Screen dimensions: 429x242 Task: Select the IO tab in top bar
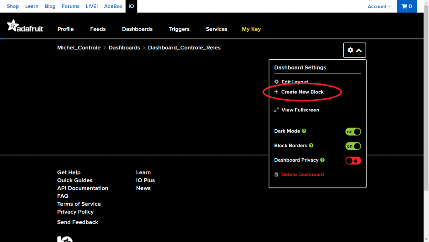pos(131,6)
